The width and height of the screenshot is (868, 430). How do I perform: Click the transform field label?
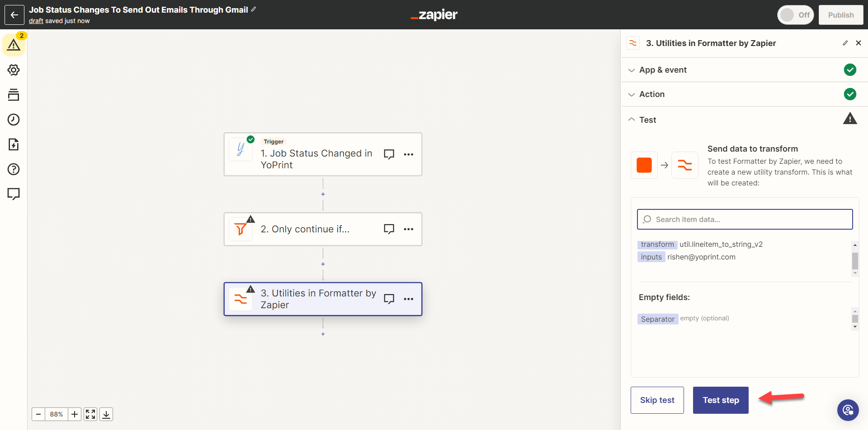pyautogui.click(x=657, y=244)
